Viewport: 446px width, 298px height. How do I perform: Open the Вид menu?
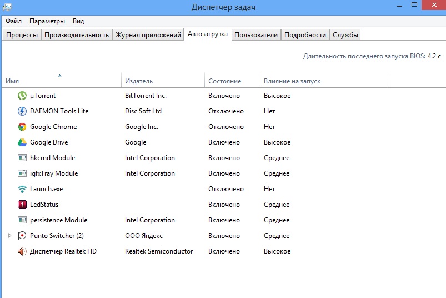pyautogui.click(x=78, y=21)
